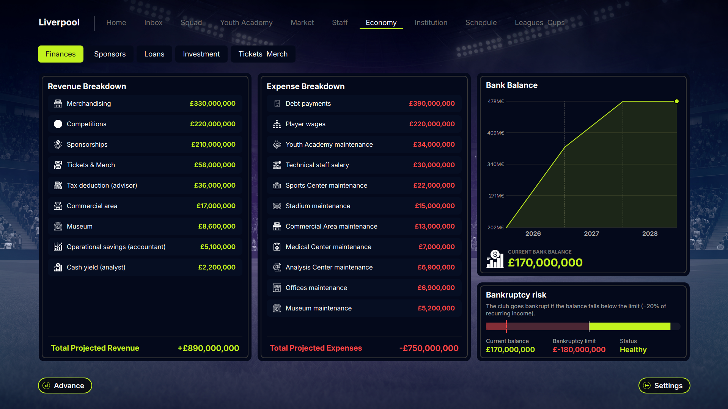Click the Total Projected Expenses value -£750,000,000
728x409 pixels.
pos(429,348)
